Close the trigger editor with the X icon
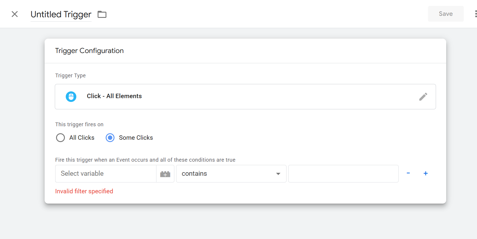Screen dimensions: 477x239 [x=15, y=14]
